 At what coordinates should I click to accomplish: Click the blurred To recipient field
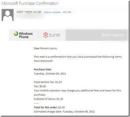31,16
